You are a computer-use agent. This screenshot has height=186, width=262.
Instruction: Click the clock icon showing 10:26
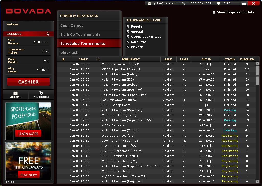point(219,3)
